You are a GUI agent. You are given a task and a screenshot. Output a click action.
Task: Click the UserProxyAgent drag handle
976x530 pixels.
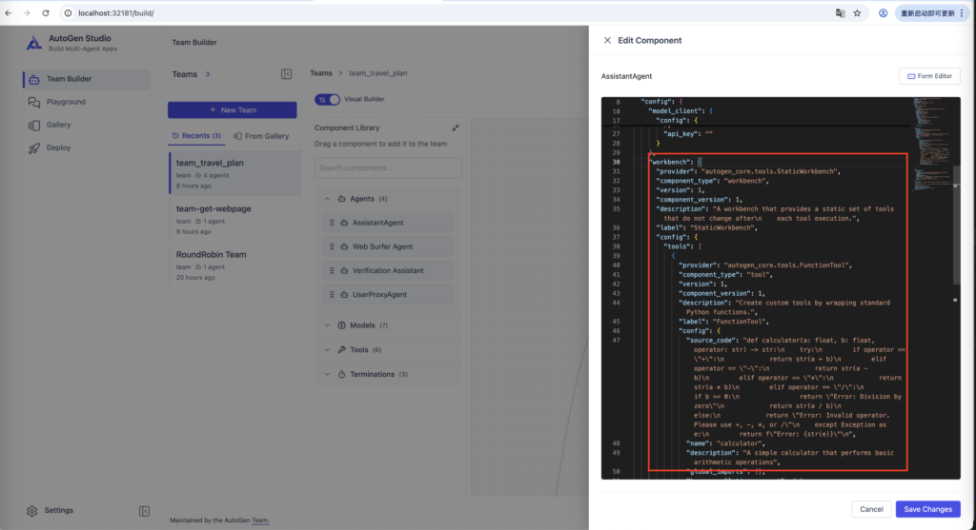332,295
